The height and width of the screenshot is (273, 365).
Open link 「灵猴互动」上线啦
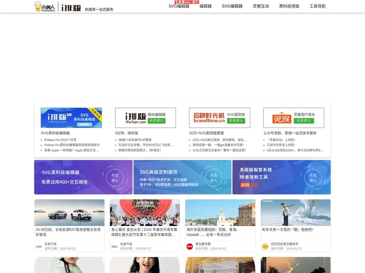(281, 140)
